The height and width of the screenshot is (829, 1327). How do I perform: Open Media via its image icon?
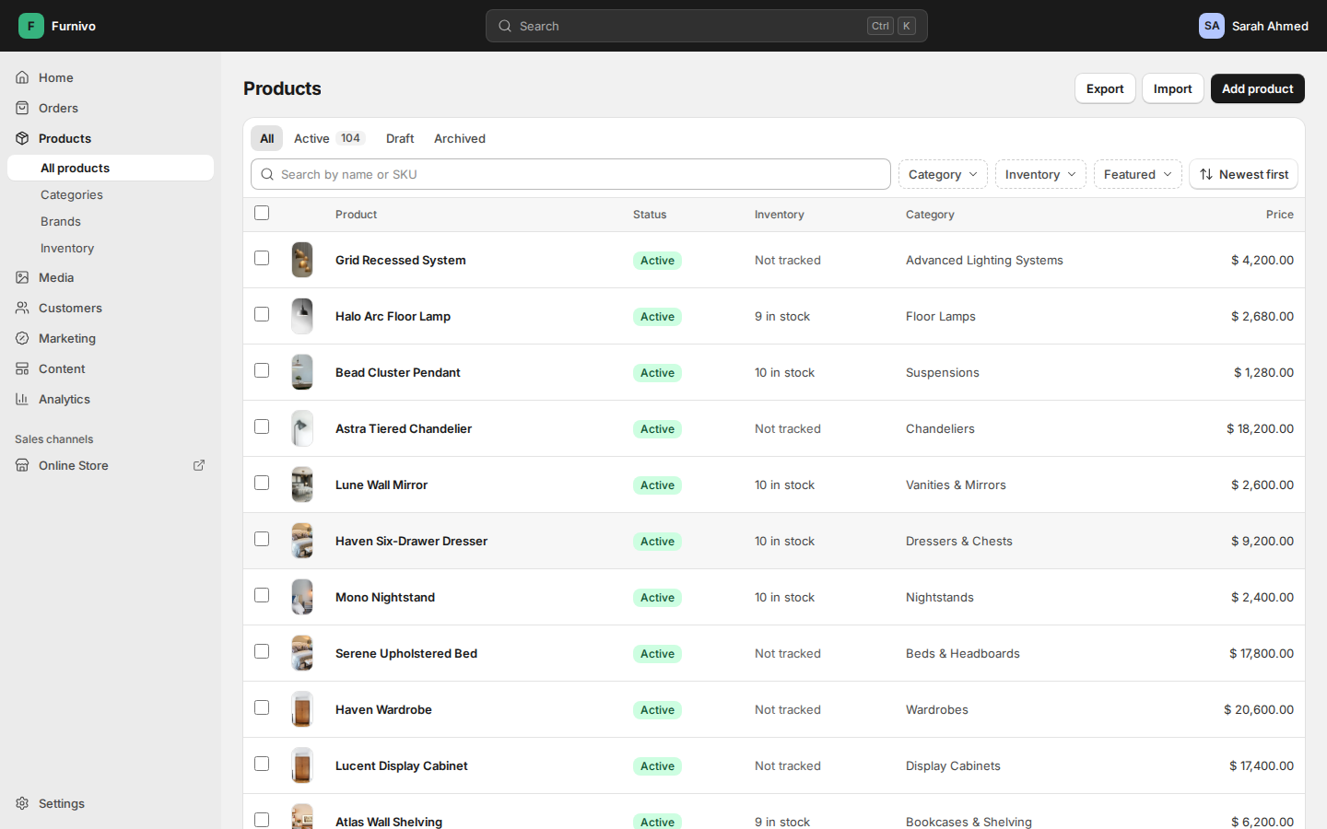tap(22, 277)
